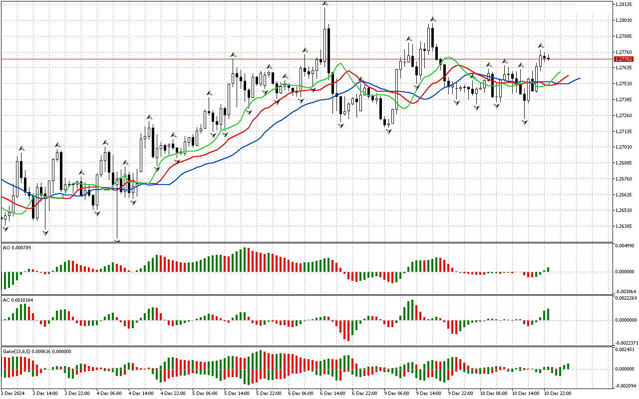Click the 1.28010 price scale label
This screenshot has width=639, height=399.
coord(624,20)
